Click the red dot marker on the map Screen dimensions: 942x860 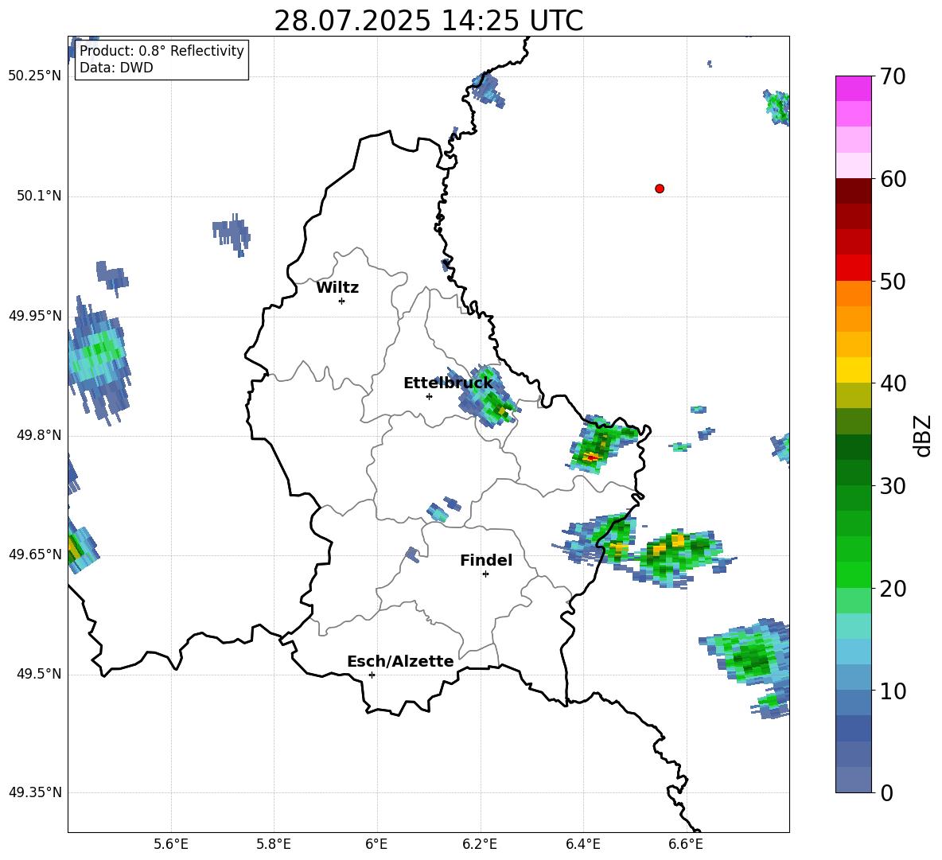[660, 189]
